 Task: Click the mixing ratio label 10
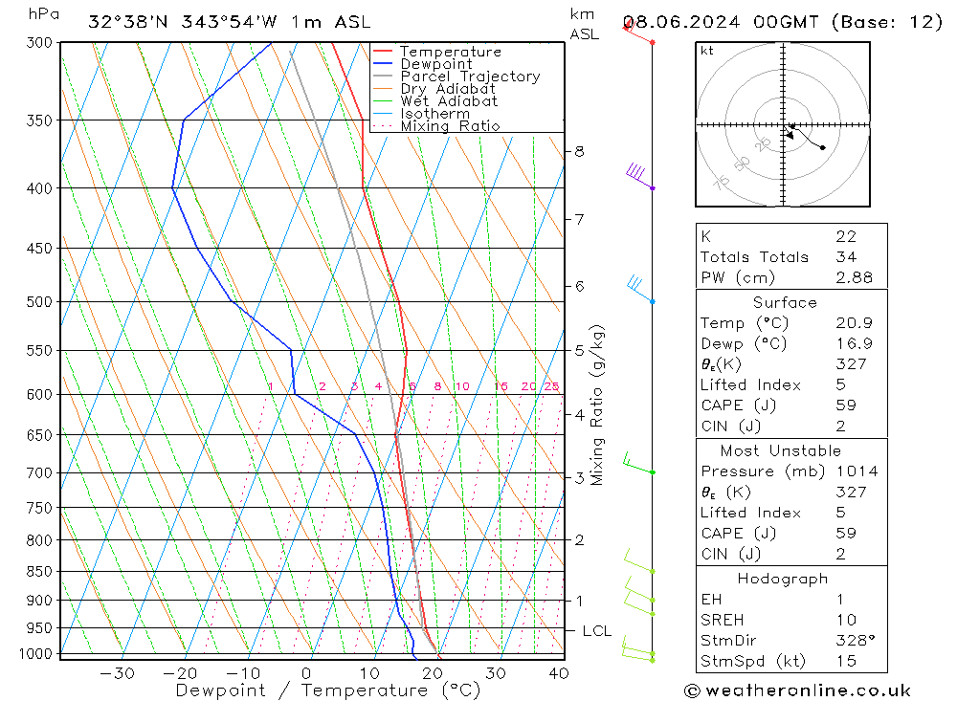tap(462, 386)
